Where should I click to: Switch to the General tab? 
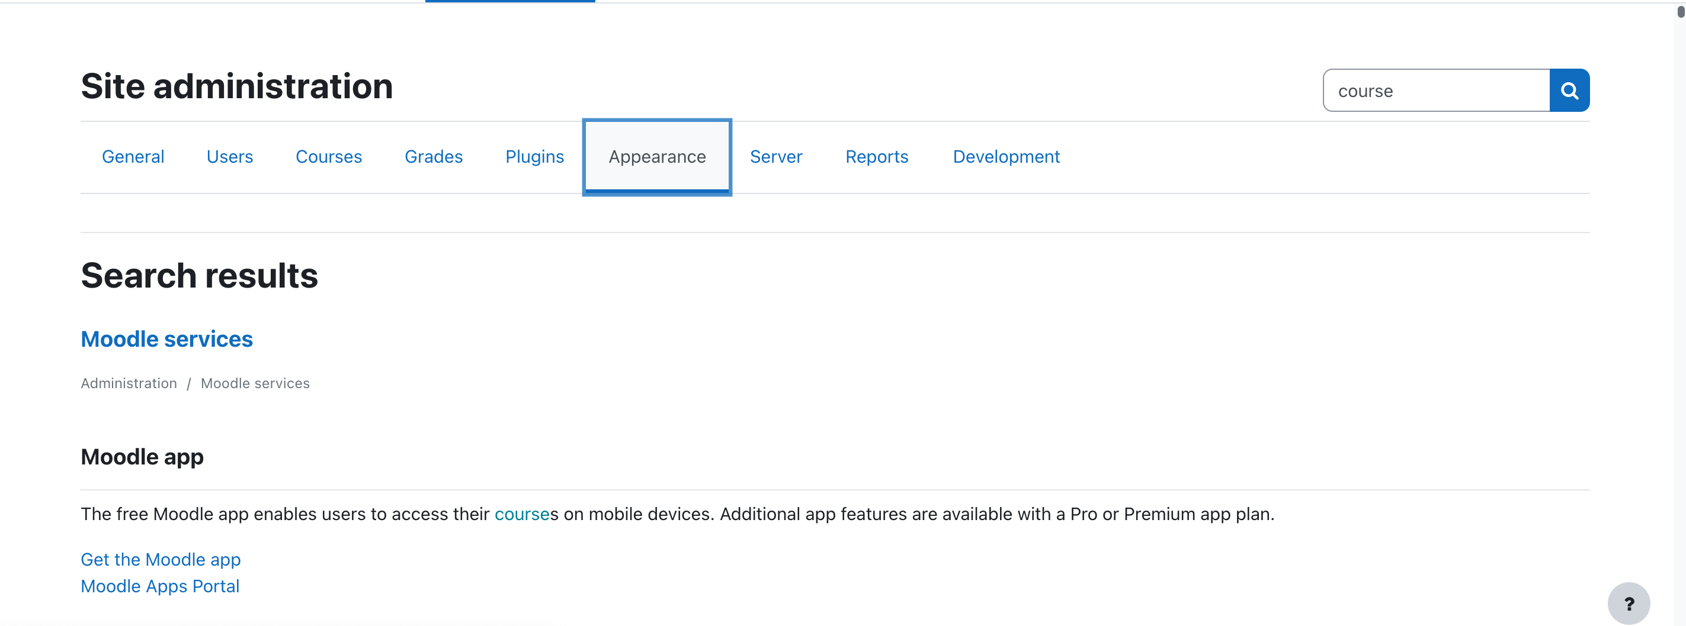(x=133, y=157)
